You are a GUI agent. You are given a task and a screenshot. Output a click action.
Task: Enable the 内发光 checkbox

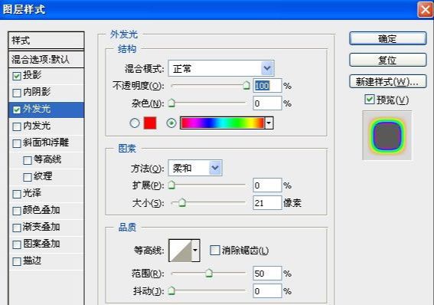[x=17, y=126]
